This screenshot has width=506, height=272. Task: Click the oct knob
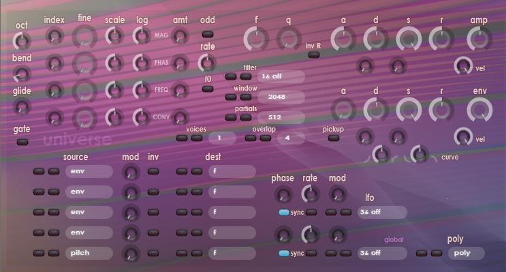22,41
